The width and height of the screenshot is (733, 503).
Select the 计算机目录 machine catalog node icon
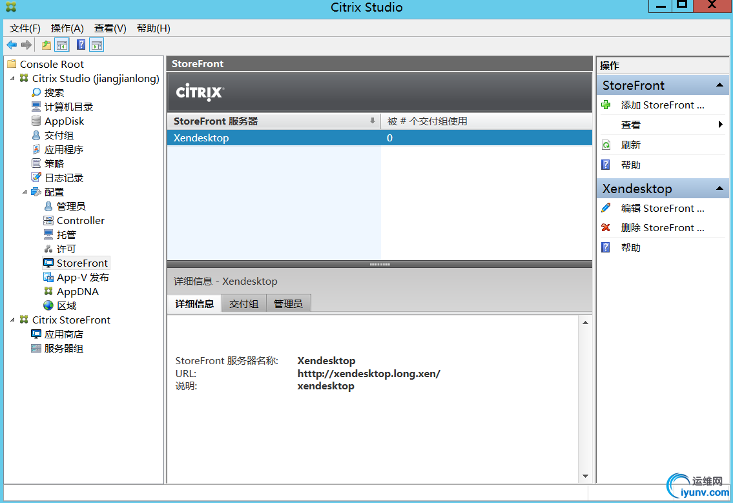36,107
